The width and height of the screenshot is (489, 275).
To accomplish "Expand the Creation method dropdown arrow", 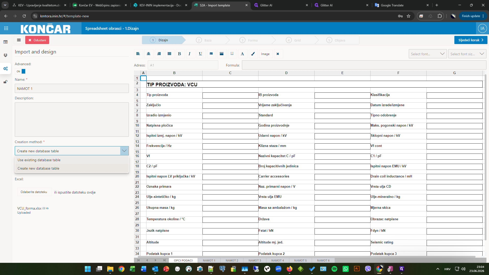I will coord(124,151).
